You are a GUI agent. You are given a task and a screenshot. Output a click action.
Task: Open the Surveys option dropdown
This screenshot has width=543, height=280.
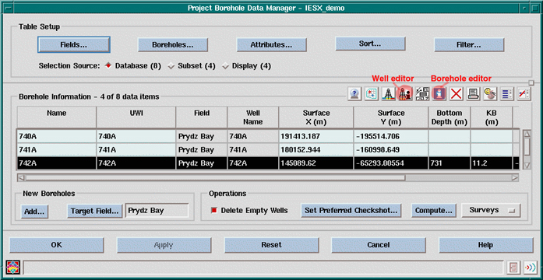point(491,210)
